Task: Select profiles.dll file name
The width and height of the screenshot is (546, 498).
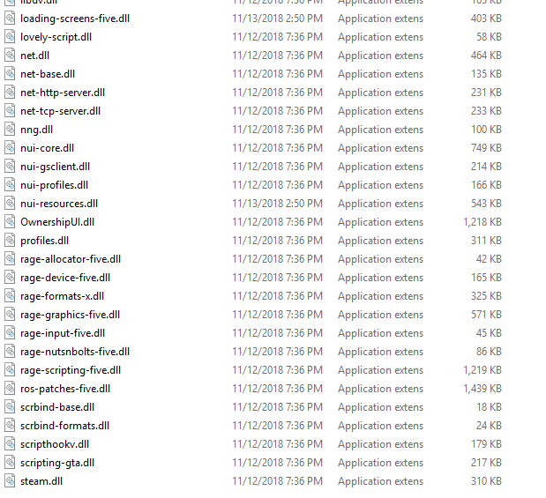Action: [45, 241]
